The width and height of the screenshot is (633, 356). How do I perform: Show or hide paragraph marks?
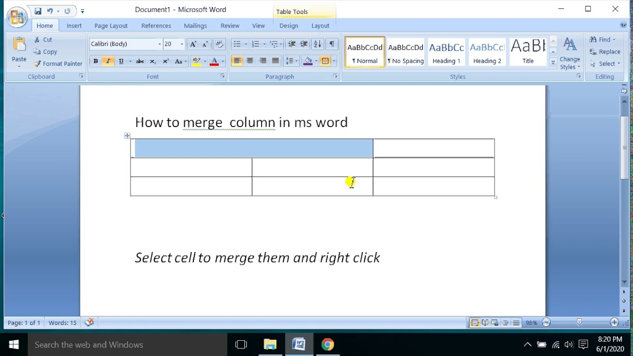pos(332,44)
